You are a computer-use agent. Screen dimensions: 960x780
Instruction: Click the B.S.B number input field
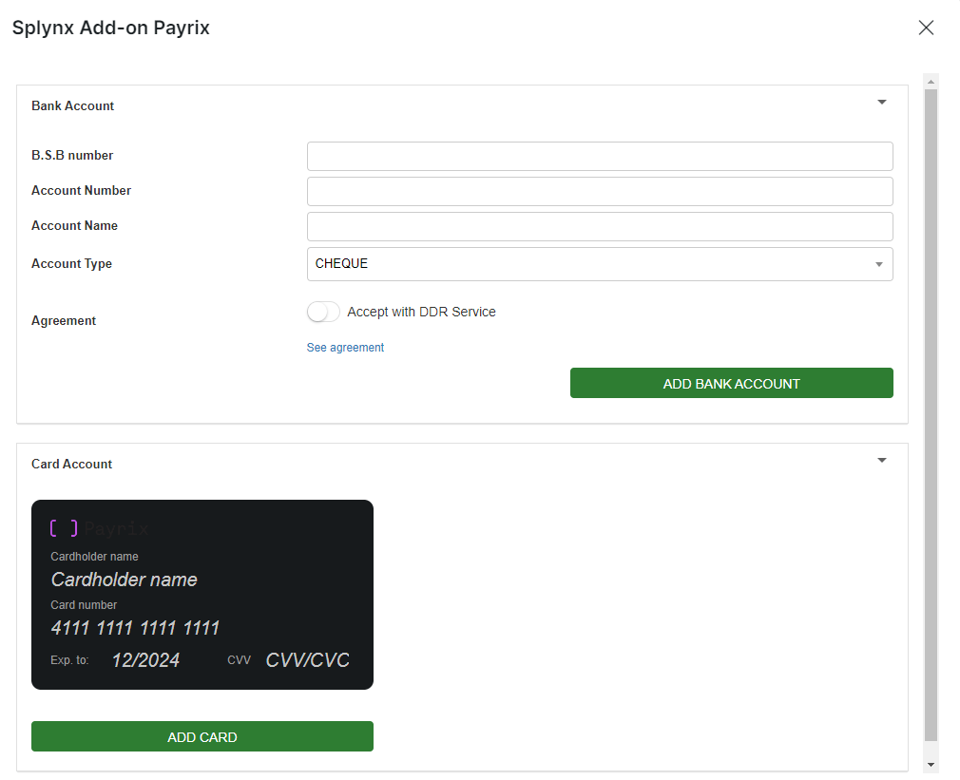tap(600, 156)
